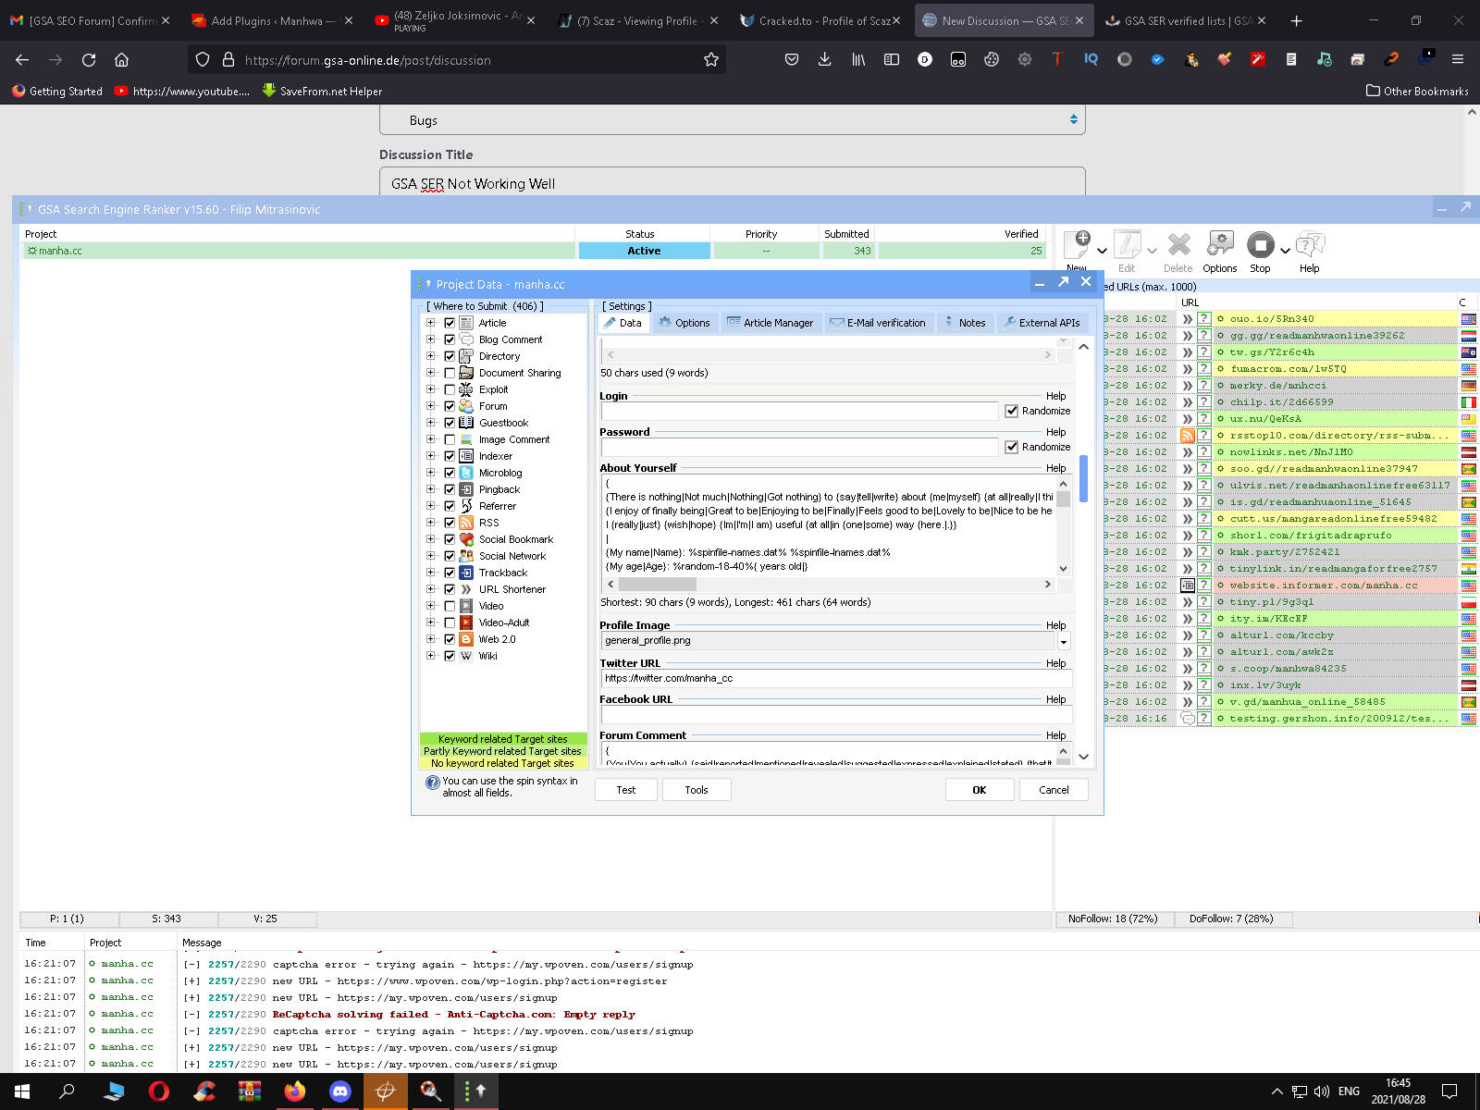The image size is (1480, 1110).
Task: Click Discussion Title input field
Action: (732, 183)
